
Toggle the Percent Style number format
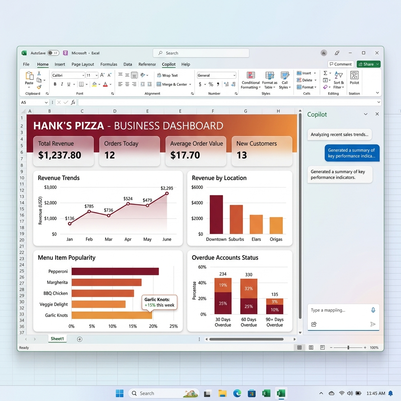pos(210,83)
